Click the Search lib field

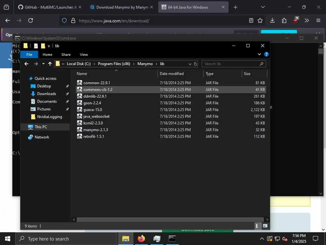point(234,64)
